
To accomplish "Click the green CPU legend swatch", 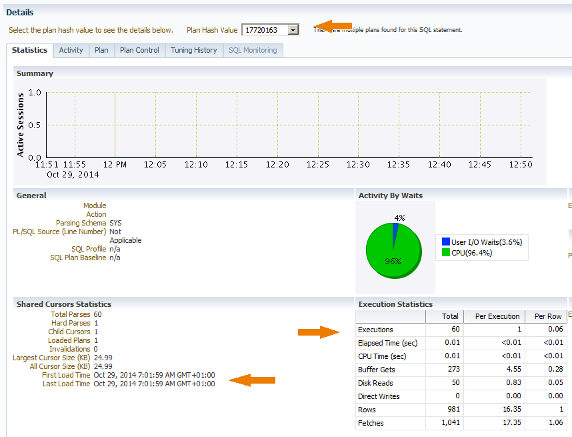I will (x=446, y=253).
